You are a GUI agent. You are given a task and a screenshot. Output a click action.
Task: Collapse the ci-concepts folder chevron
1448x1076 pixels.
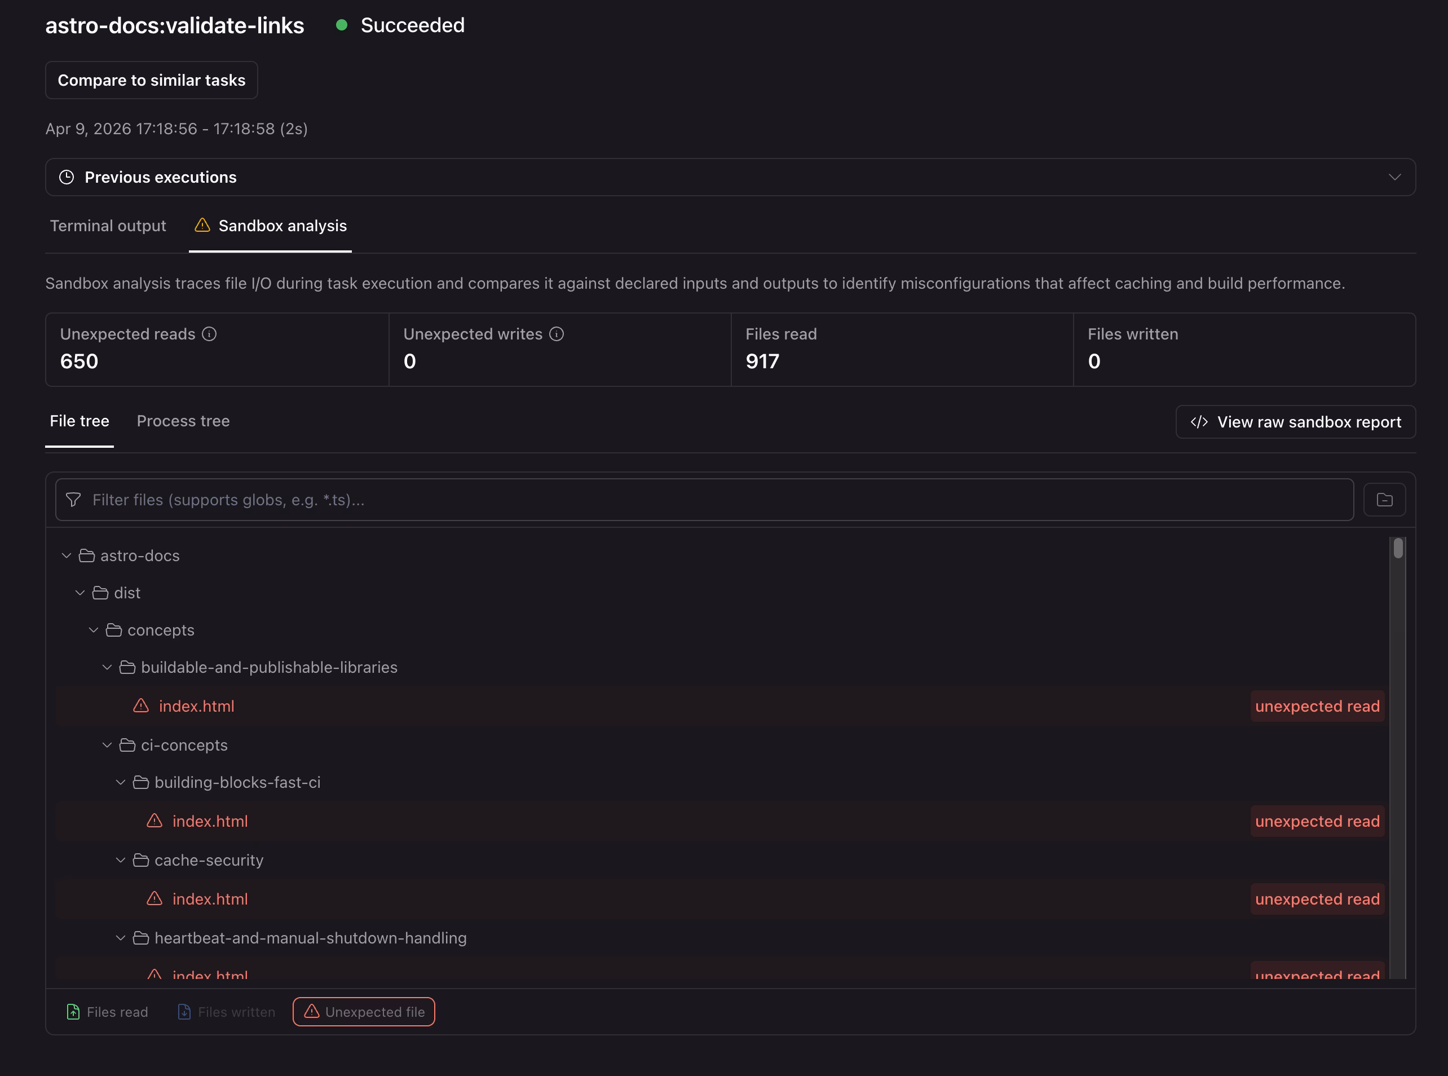click(108, 744)
